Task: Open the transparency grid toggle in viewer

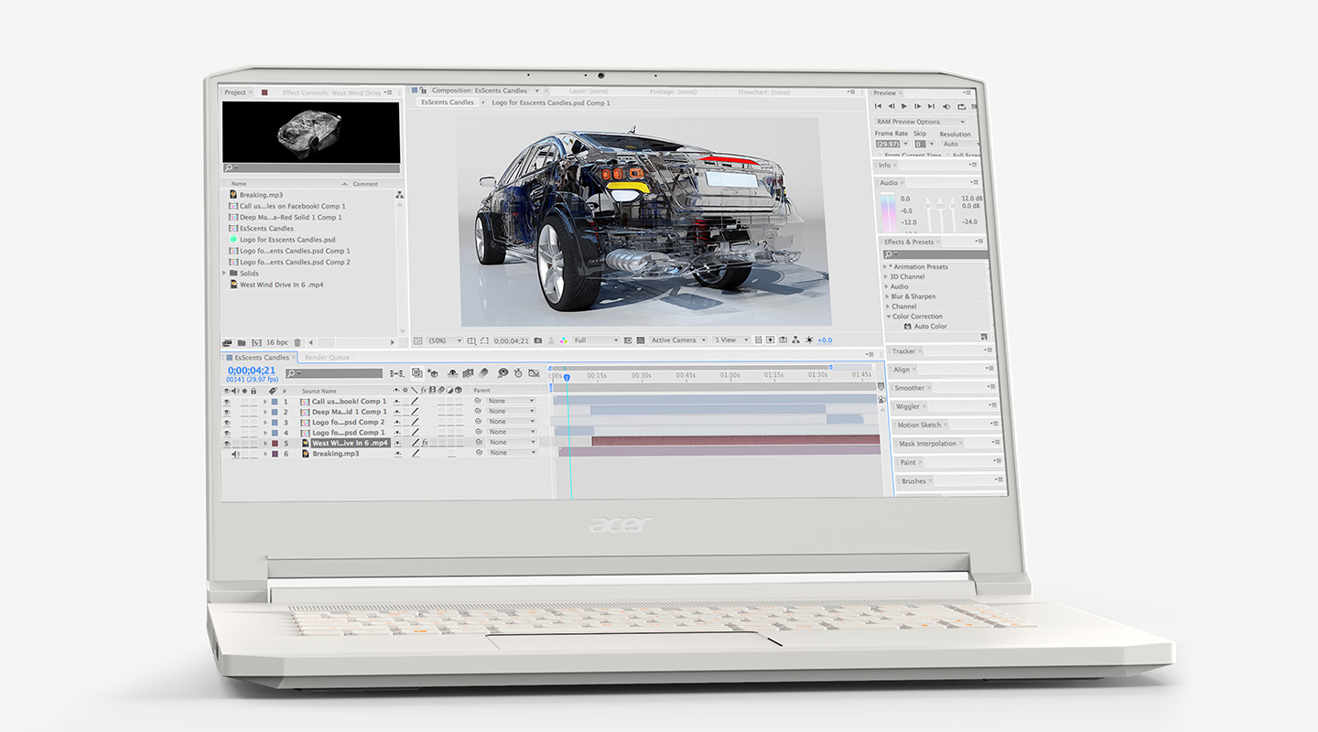Action: point(641,340)
